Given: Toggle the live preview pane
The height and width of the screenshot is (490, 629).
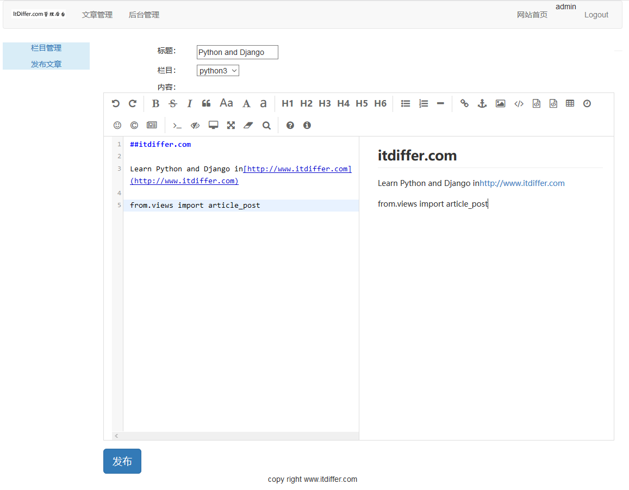Looking at the screenshot, I should tap(195, 125).
